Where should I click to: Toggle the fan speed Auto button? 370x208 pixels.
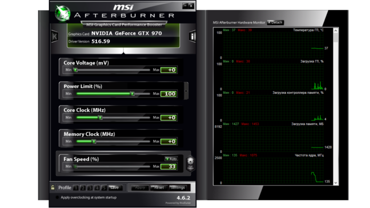point(171,159)
